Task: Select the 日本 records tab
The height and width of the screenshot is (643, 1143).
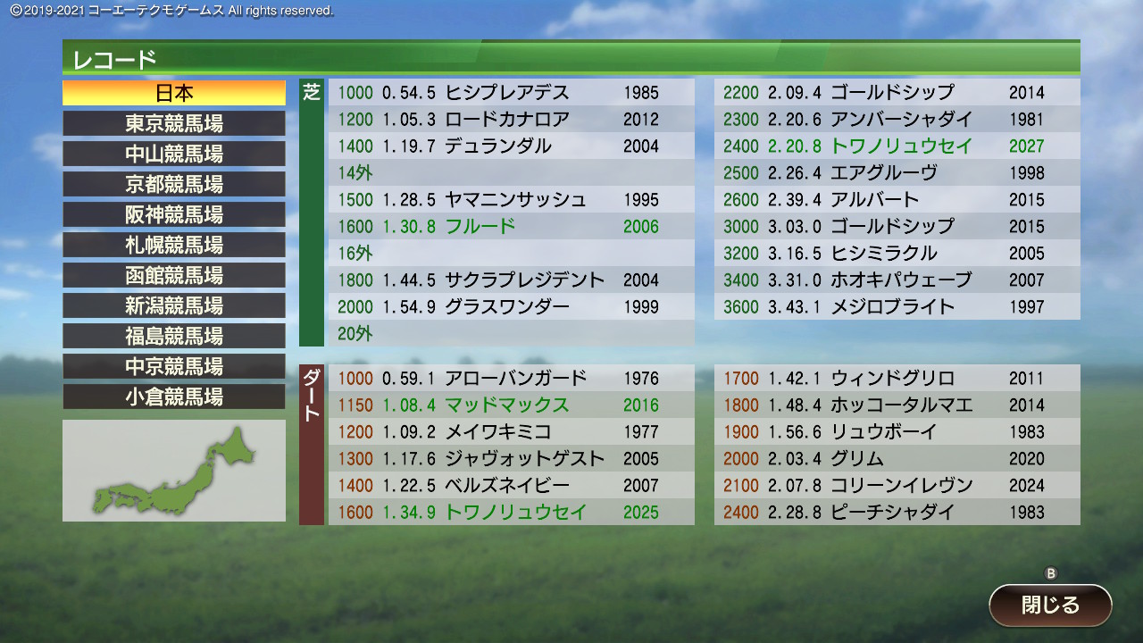Action: tap(174, 93)
